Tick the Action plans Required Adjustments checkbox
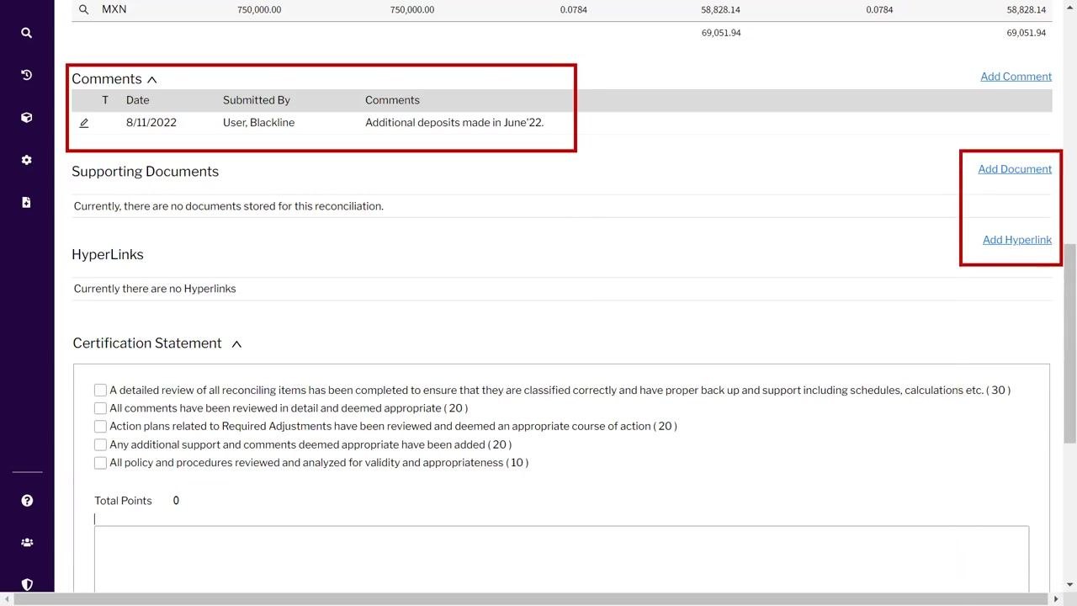1077x606 pixels. click(100, 426)
